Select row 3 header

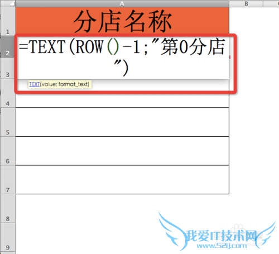(x=8, y=68)
